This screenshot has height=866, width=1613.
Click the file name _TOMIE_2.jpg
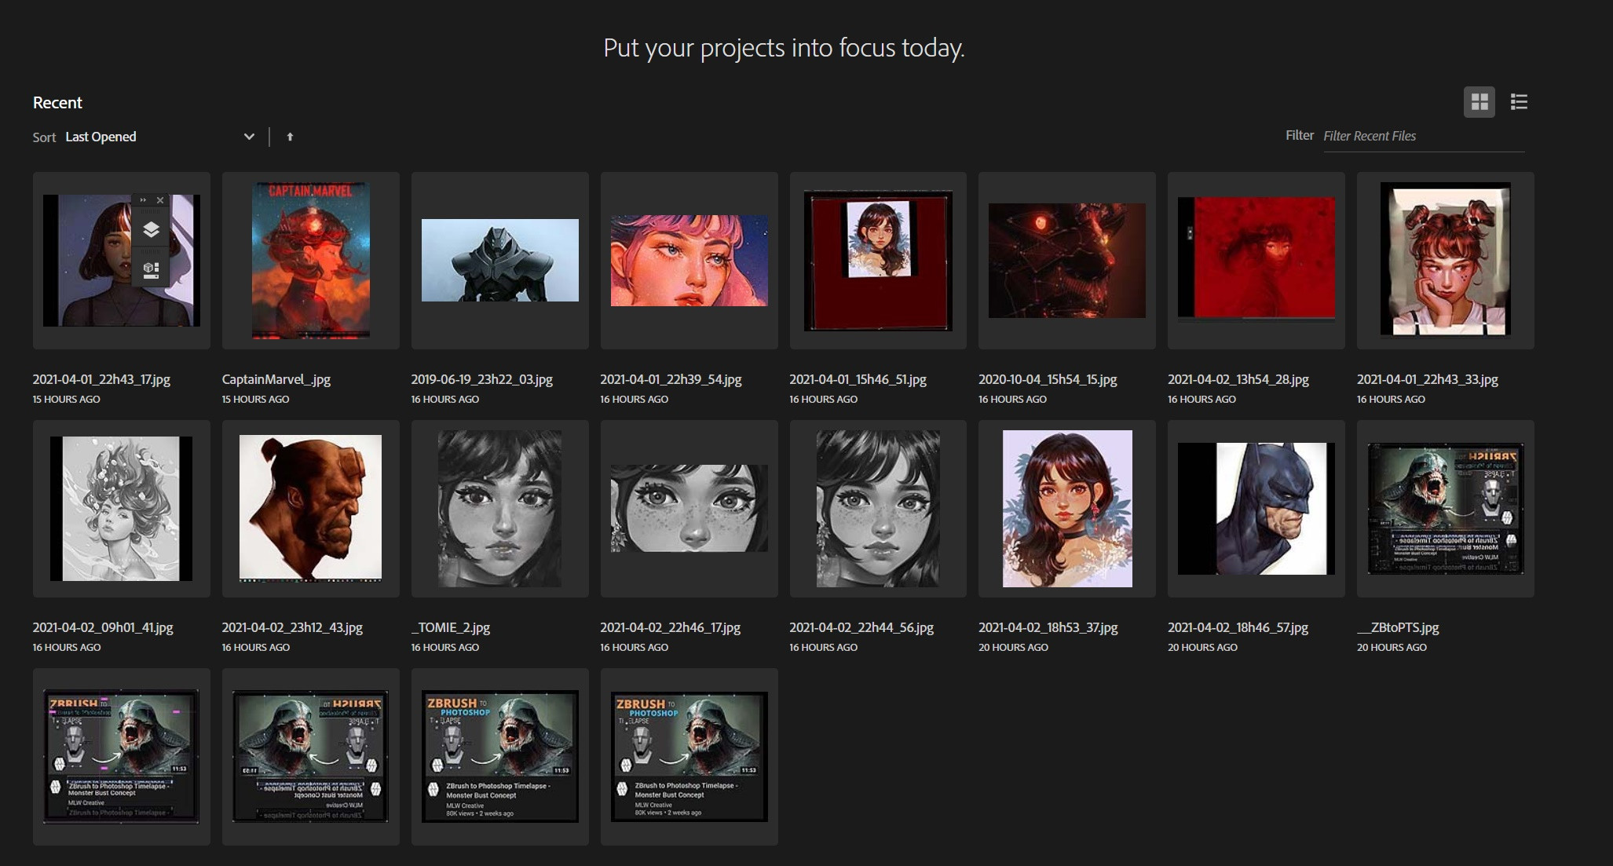click(451, 627)
